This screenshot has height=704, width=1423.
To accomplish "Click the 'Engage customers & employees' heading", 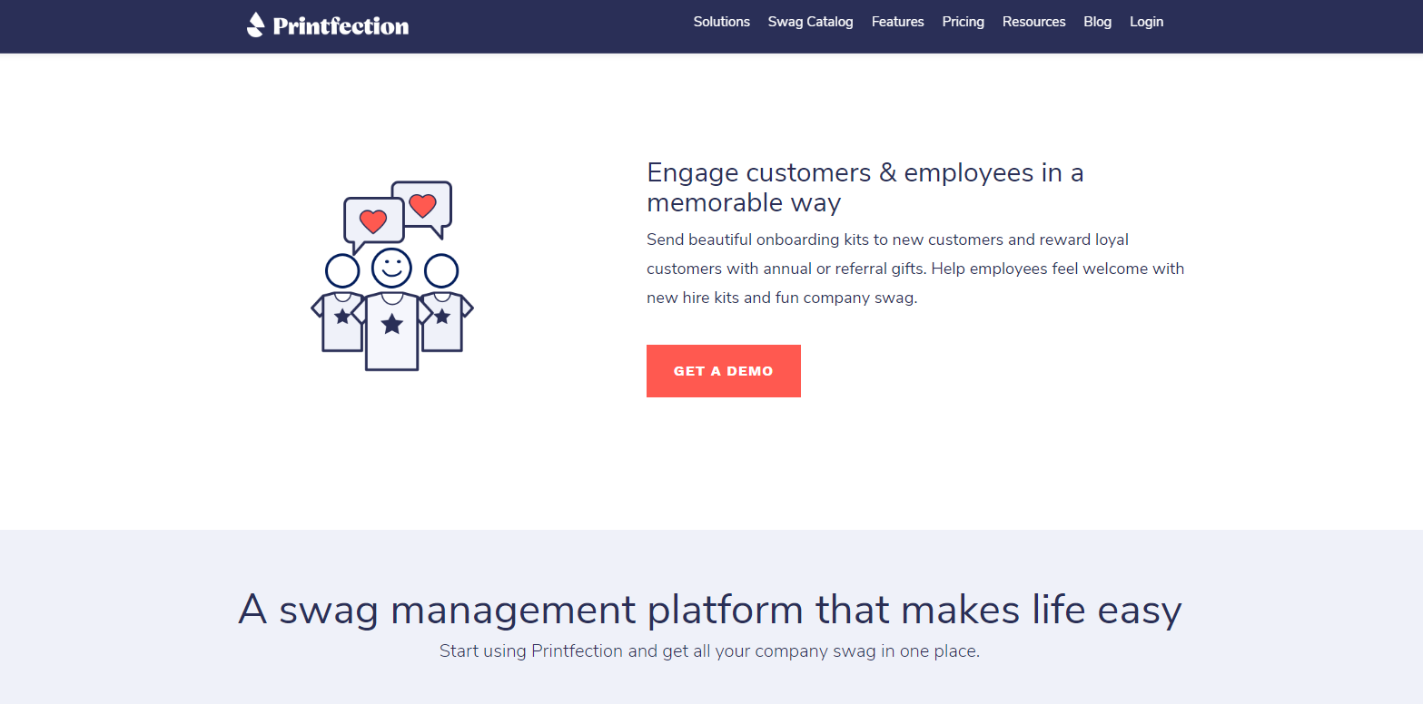I will point(865,187).
